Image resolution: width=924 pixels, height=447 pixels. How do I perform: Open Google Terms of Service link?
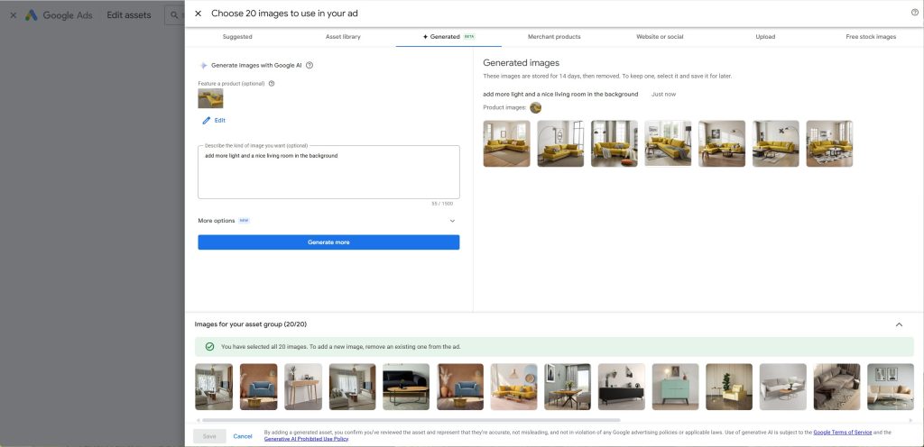(x=843, y=433)
